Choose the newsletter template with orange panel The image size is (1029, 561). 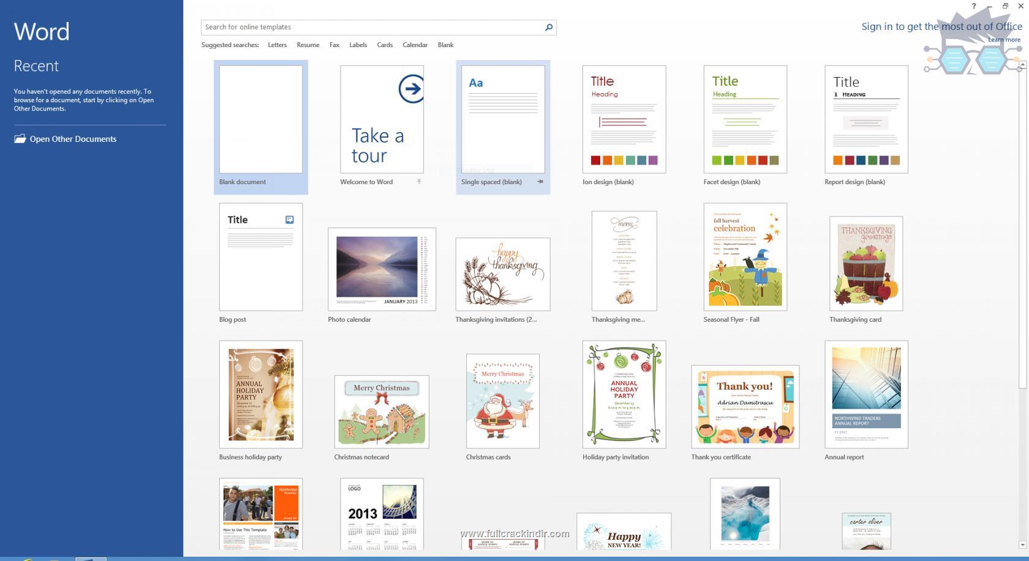[261, 514]
